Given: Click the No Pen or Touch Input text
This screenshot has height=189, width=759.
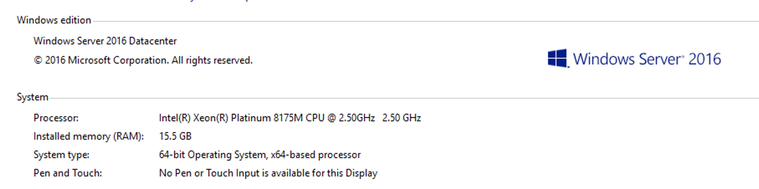Looking at the screenshot, I should tap(268, 173).
